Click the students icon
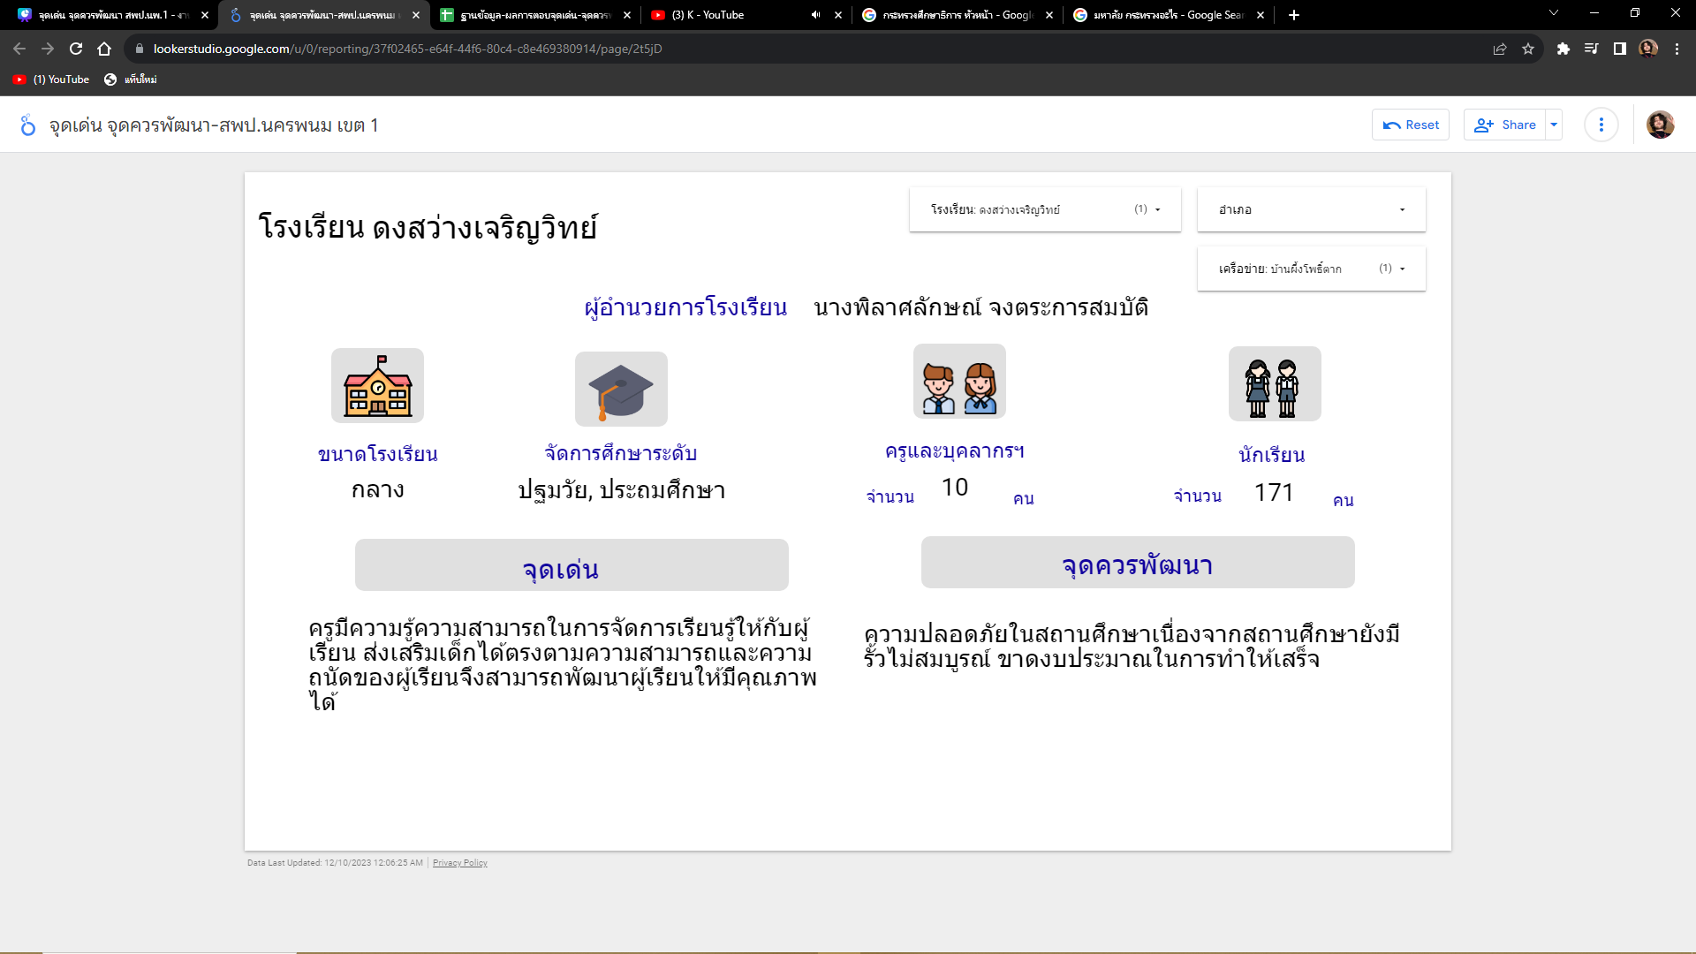1696x954 pixels. (x=1274, y=384)
